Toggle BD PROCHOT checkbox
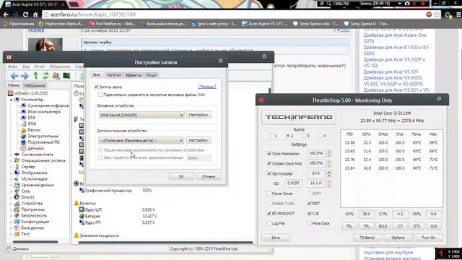This screenshot has height=260, width=462. pos(269,213)
